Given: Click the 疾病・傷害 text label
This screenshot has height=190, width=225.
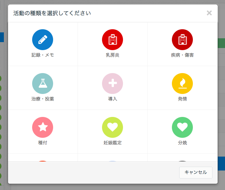Looking at the screenshot, I should coord(182,55).
